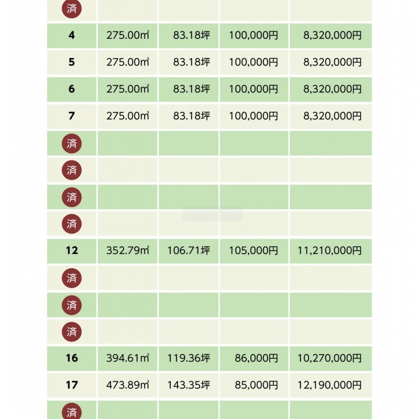Click the 352.79㎡ area cell
This screenshot has width=419, height=419.
coord(128,251)
